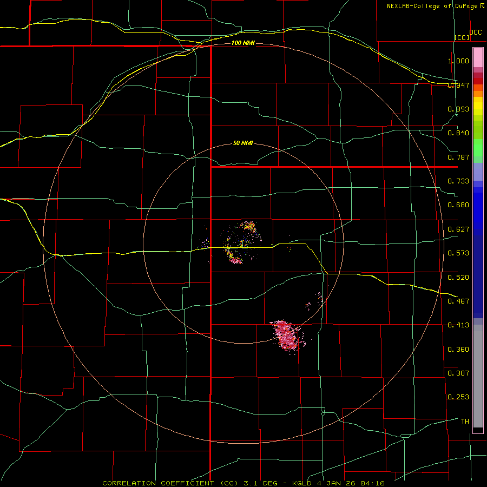Click the 0.787 value on the color scale
Screen dimensions: 487x487
[458, 157]
